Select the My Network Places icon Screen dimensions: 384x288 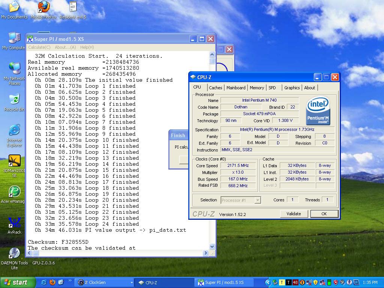14,74
